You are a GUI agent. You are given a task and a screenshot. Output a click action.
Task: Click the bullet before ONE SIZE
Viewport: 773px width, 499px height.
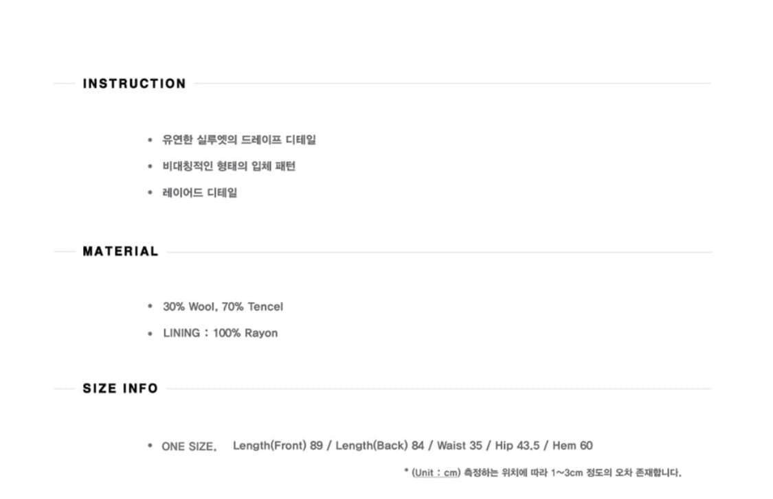150,446
